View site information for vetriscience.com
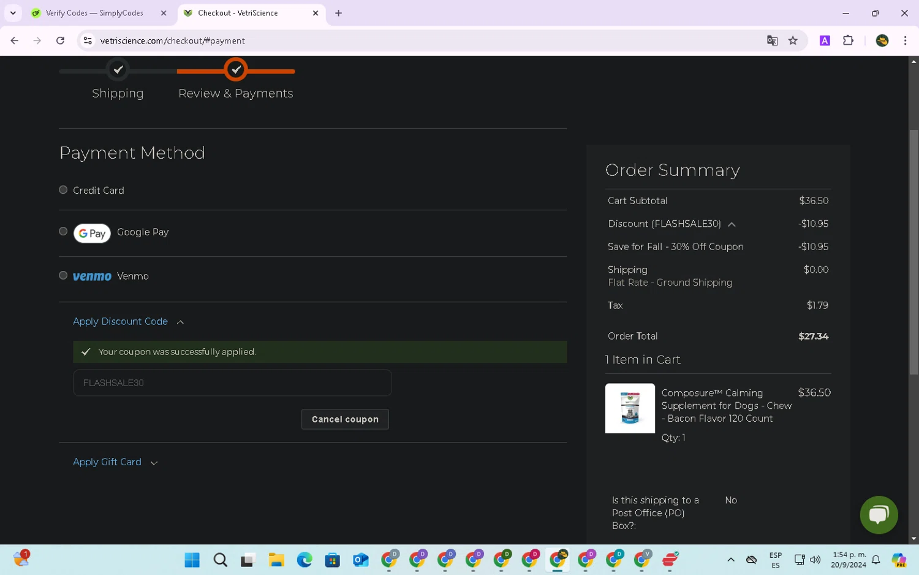This screenshot has width=919, height=575. click(88, 40)
